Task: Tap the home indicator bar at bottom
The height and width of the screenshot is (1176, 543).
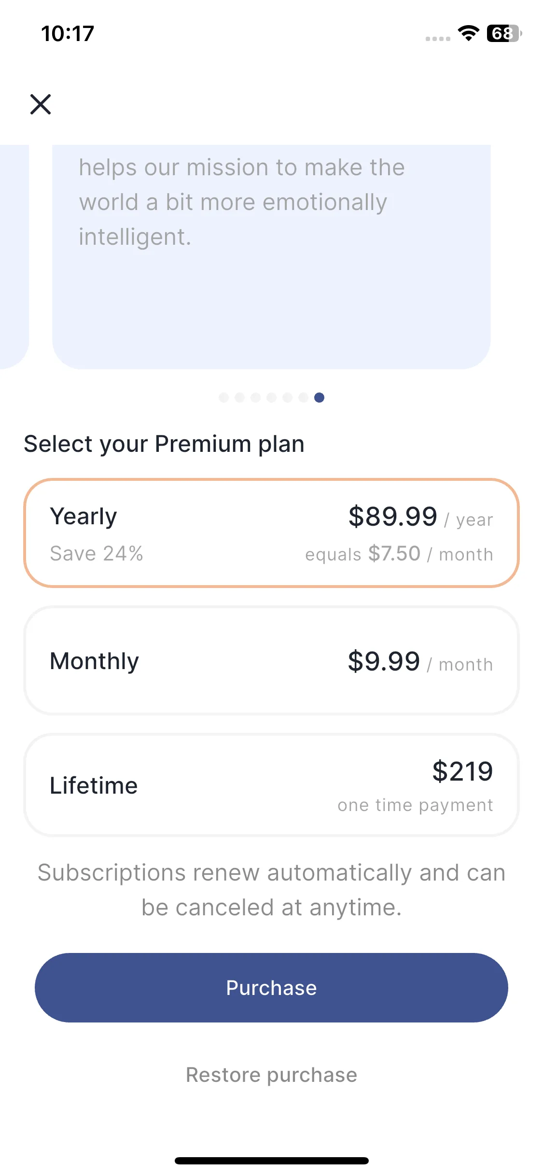Action: (271, 1161)
